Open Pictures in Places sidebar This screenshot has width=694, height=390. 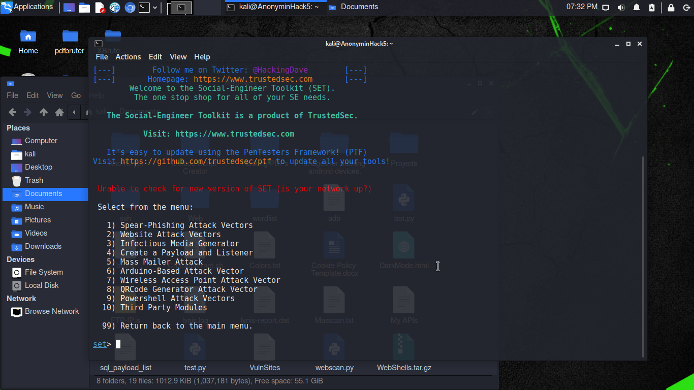click(x=45, y=220)
